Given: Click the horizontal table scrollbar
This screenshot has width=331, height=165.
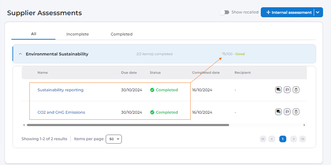Looking at the screenshot, I should (128, 125).
